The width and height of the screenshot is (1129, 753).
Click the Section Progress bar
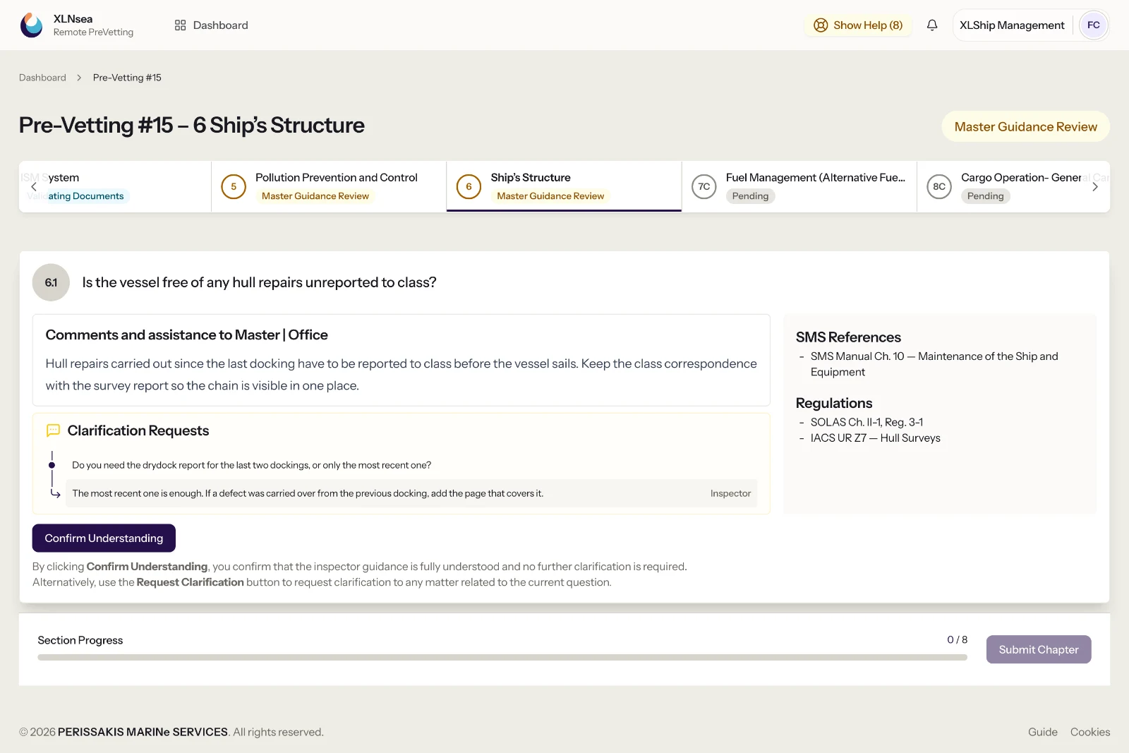click(x=502, y=658)
